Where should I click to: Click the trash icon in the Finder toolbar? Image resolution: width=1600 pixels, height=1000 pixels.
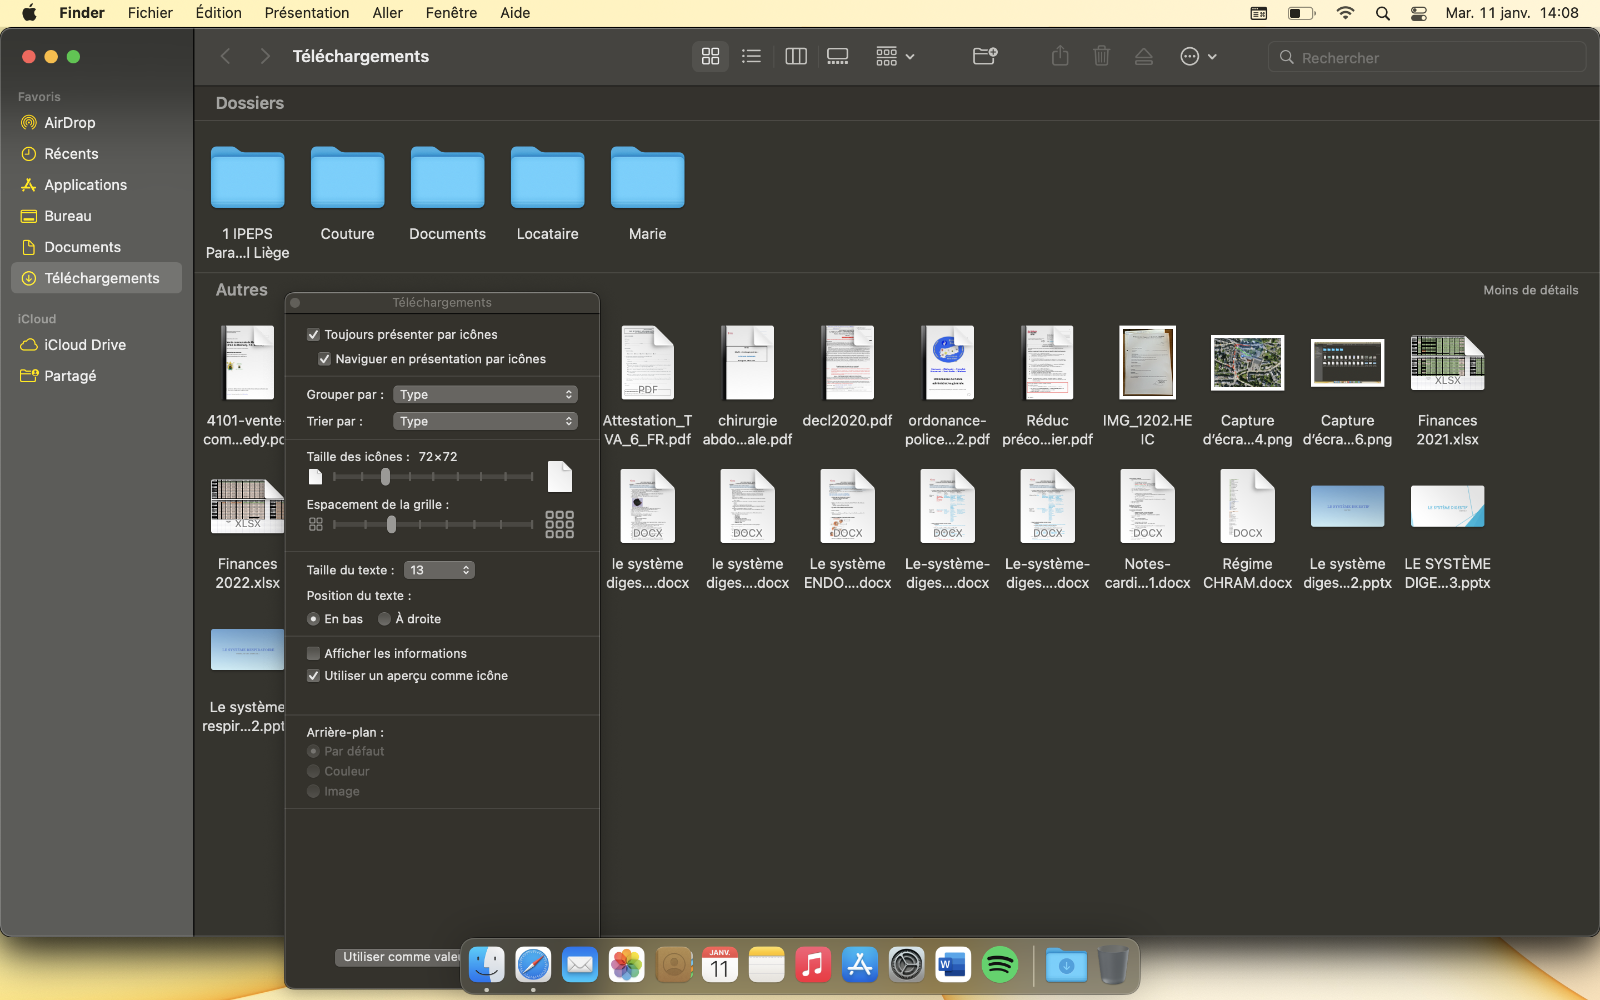click(x=1102, y=56)
